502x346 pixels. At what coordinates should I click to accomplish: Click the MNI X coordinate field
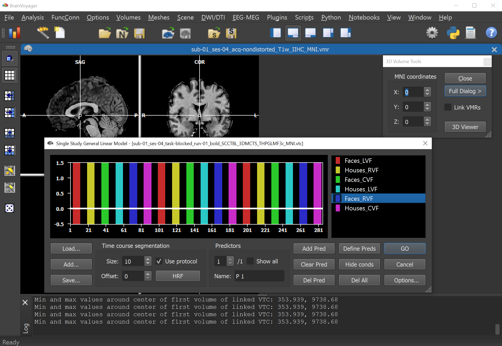pyautogui.click(x=413, y=92)
